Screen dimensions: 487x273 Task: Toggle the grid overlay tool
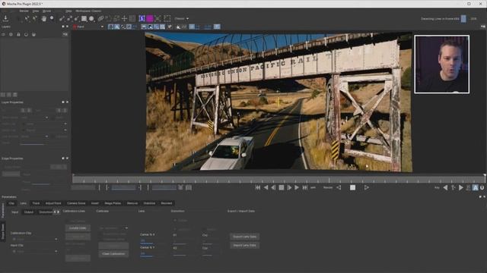pos(132,18)
